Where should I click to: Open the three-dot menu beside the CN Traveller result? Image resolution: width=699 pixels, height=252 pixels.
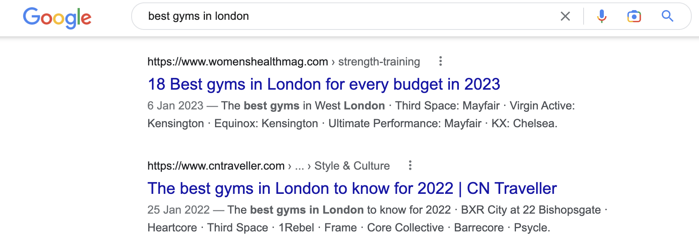coord(410,166)
